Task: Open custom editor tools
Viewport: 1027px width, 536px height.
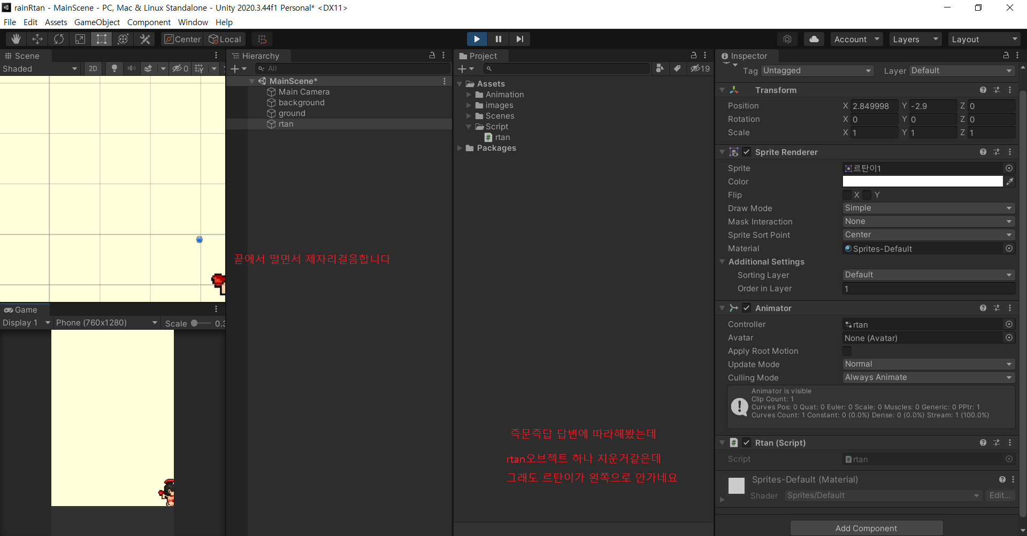Action: click(x=145, y=39)
